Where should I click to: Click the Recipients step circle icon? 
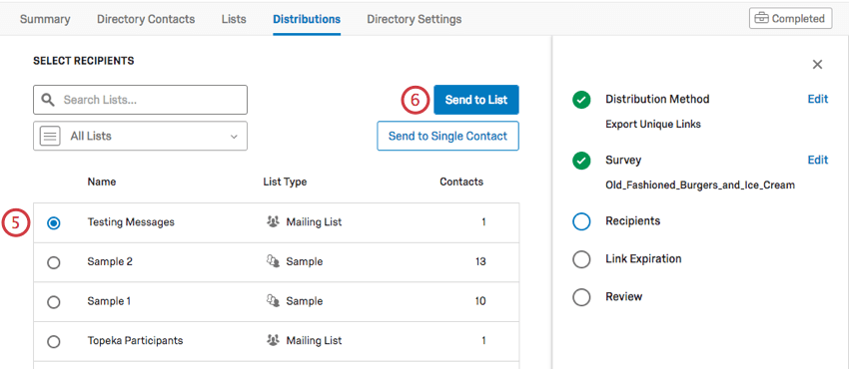(x=581, y=221)
